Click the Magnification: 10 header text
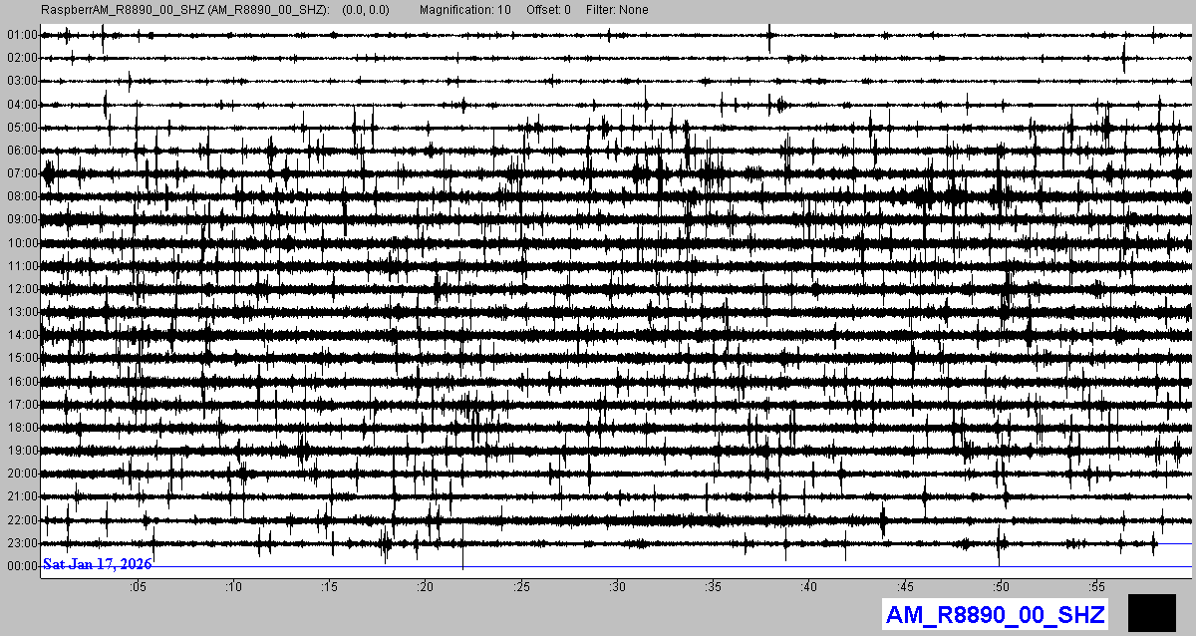 click(x=465, y=10)
